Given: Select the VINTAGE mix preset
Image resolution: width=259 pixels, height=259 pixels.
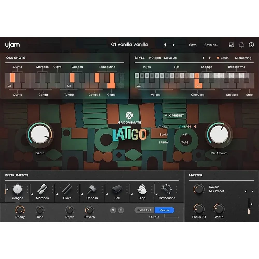Looking at the screenshot, I should 185,127.
